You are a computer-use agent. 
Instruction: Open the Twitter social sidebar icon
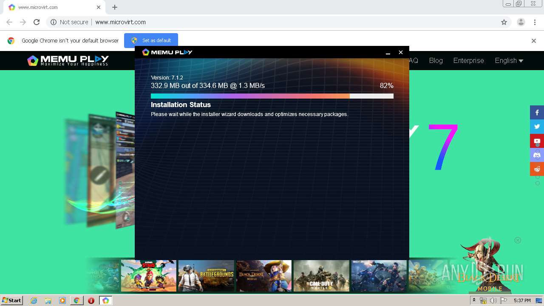[537, 127]
